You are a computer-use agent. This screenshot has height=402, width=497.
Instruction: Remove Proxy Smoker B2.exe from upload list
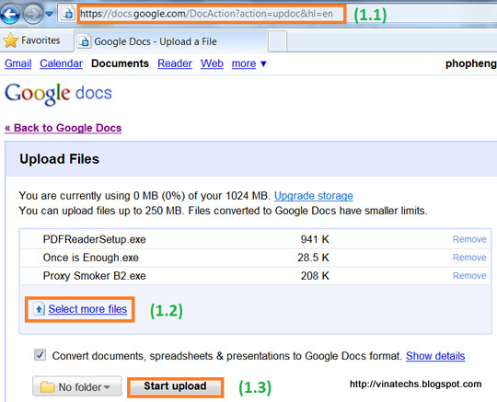pyautogui.click(x=469, y=276)
